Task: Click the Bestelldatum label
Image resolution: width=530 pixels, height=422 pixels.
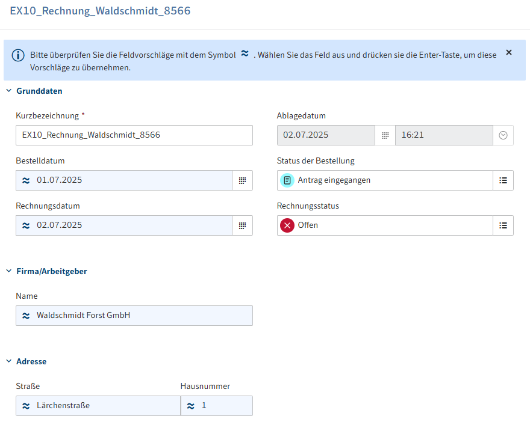Action: click(40, 161)
